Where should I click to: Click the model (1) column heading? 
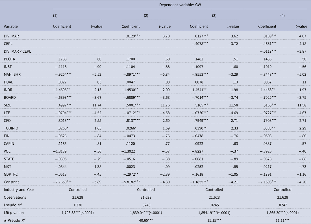[55, 16]
